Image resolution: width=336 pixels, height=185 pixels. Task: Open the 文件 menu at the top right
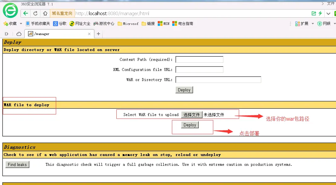[331, 4]
